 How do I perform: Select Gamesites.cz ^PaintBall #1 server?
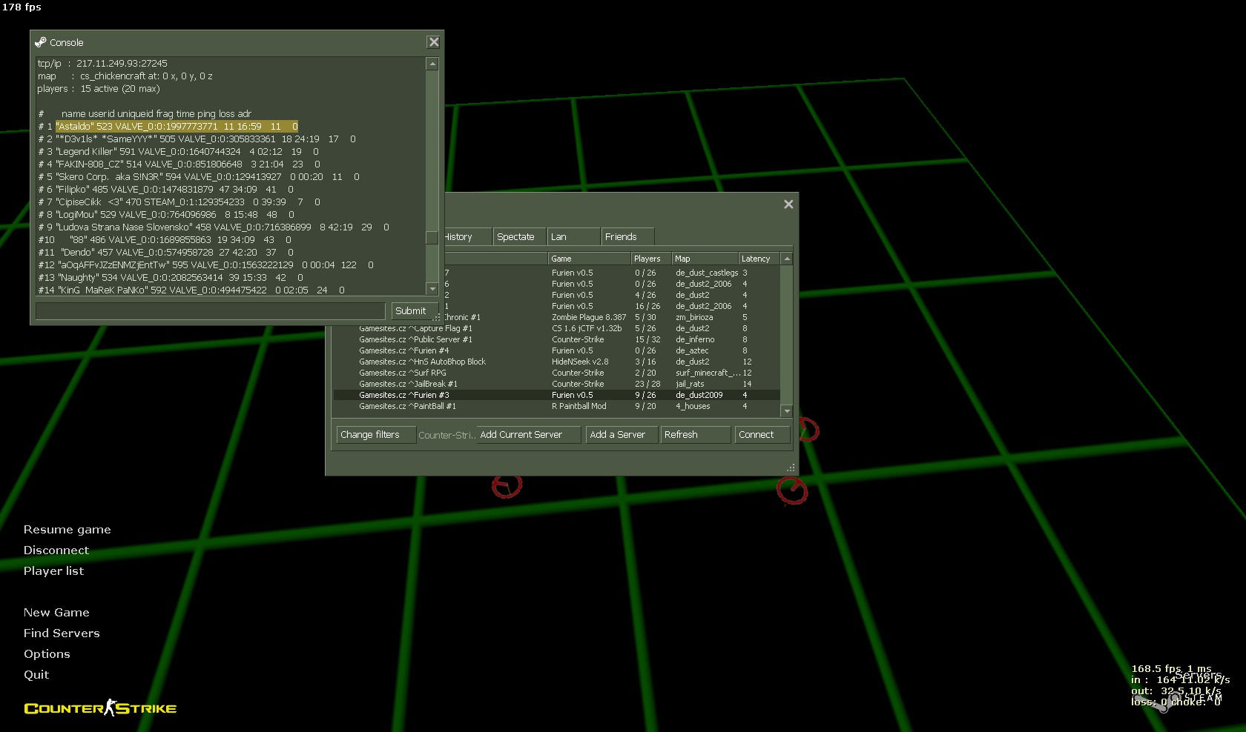coord(556,406)
